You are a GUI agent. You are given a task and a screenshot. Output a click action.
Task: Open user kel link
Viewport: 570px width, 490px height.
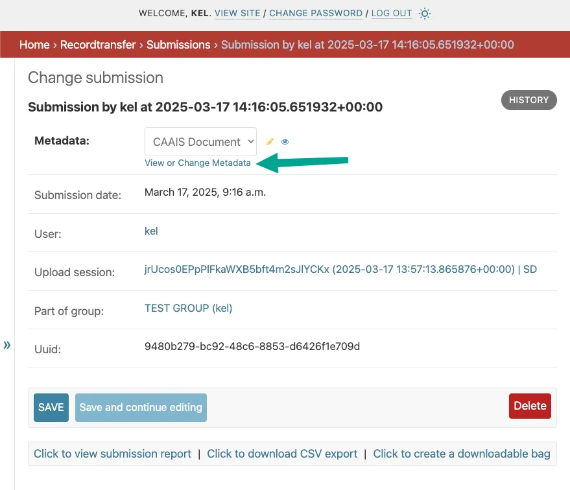151,231
